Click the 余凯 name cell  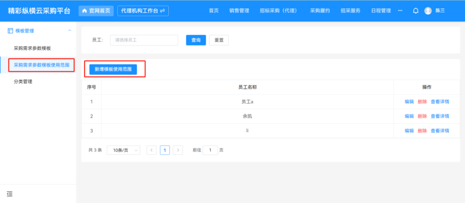point(247,116)
